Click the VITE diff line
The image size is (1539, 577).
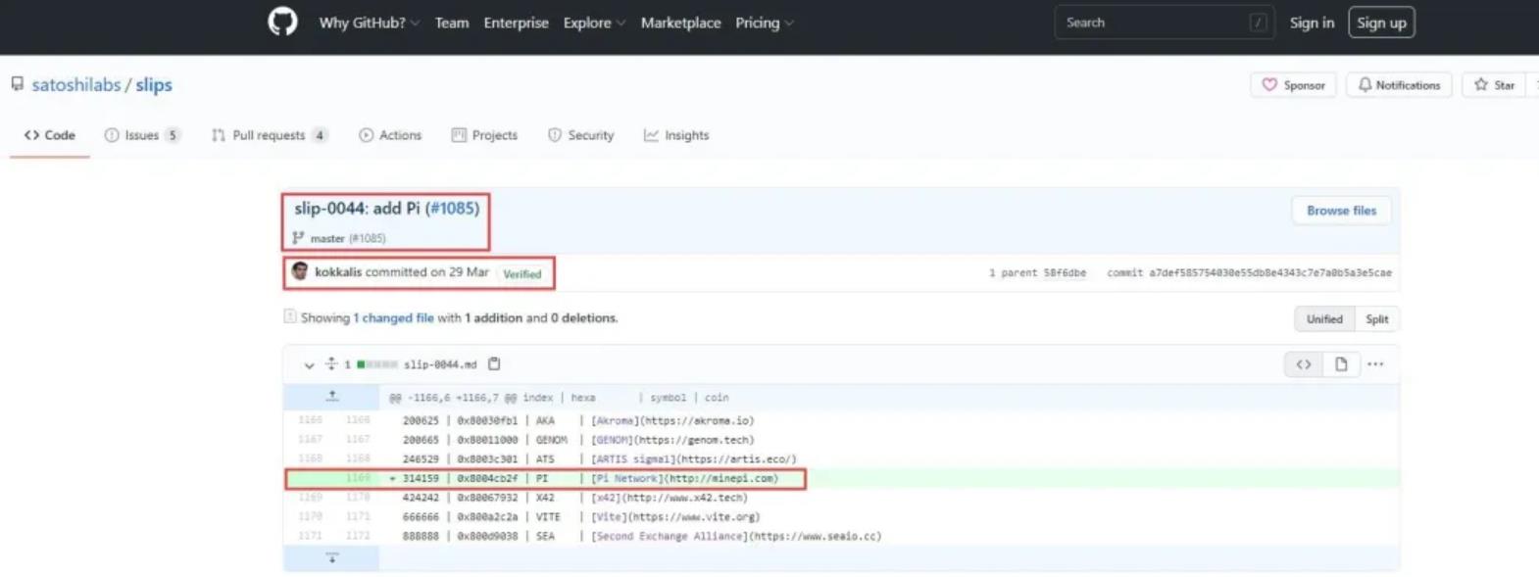841,517
